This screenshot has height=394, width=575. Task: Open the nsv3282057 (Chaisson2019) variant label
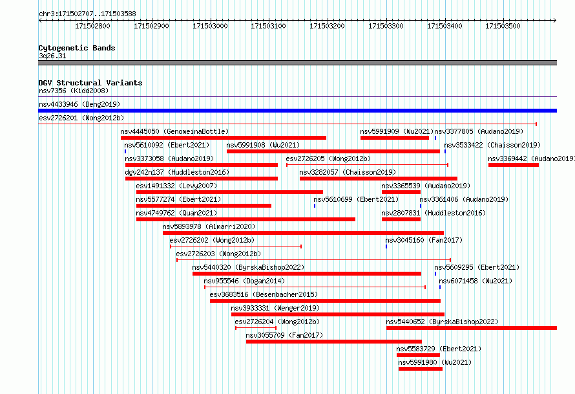[348, 172]
